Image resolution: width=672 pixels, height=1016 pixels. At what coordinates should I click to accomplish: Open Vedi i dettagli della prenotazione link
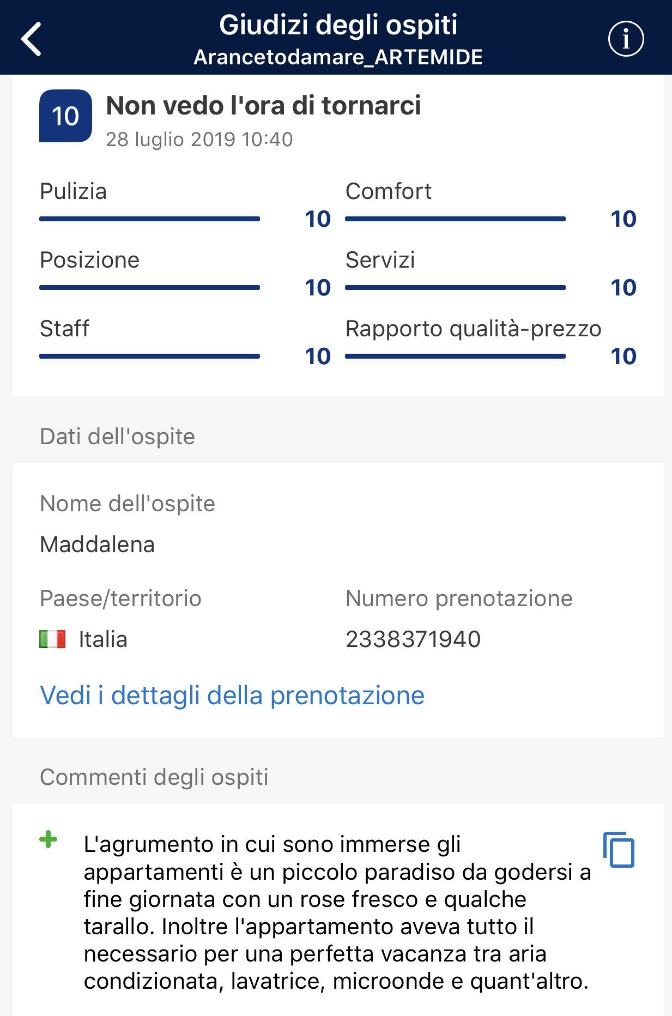coord(232,696)
